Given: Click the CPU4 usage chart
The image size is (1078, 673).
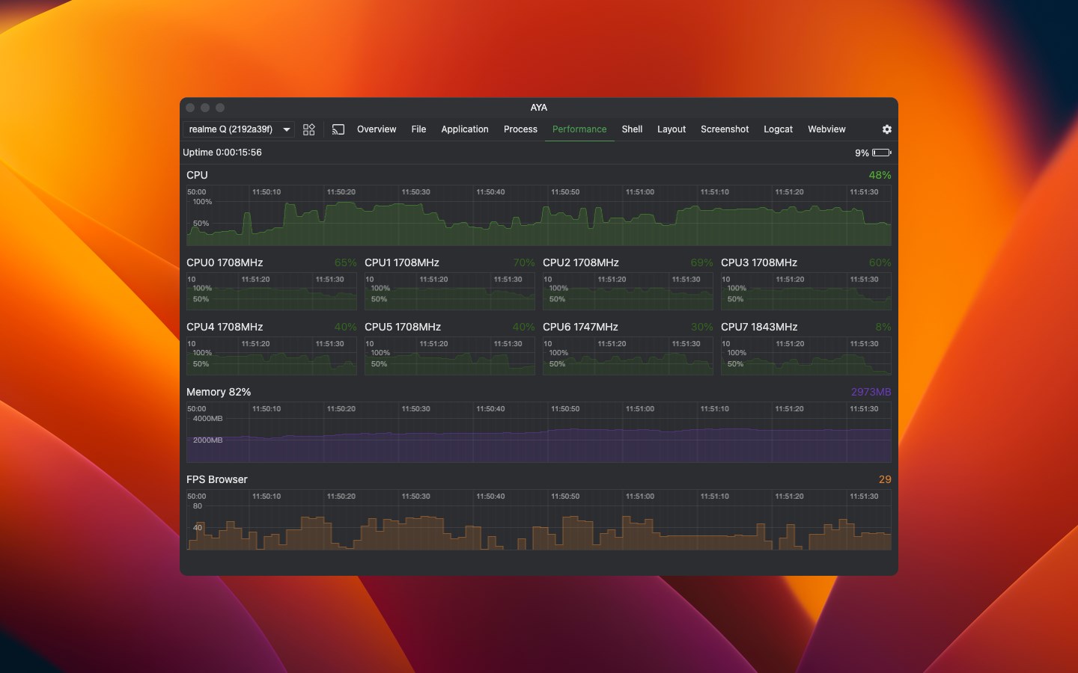Looking at the screenshot, I should click(272, 356).
